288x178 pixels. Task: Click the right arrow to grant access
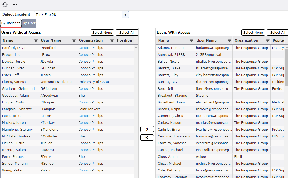(147, 129)
